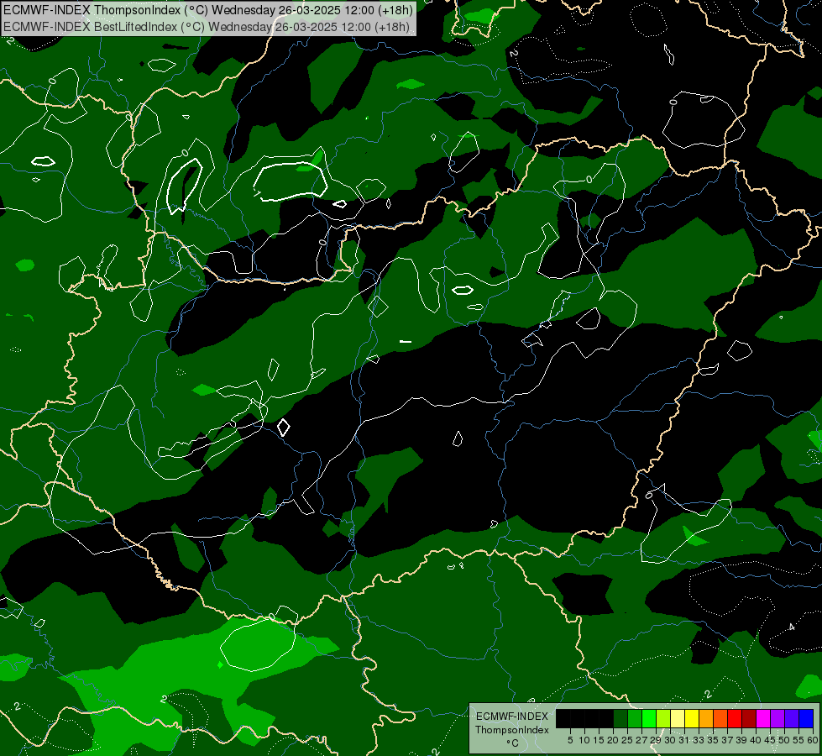822x756 pixels.
Task: Select the bright green 27–29 legend swatch
Action: [x=649, y=718]
